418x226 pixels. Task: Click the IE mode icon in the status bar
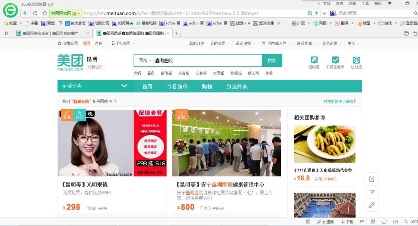373,222
